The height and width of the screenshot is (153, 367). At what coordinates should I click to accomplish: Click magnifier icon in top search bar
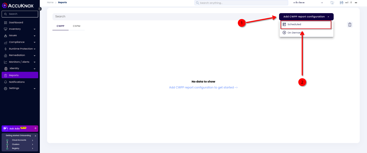pyautogui.click(x=198, y=3)
